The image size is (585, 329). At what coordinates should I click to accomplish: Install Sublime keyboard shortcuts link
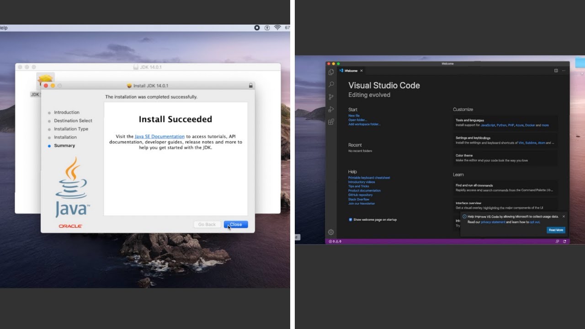click(x=531, y=143)
